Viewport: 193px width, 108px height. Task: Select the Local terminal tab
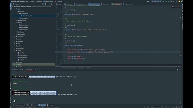pyautogui.click(x=21, y=70)
